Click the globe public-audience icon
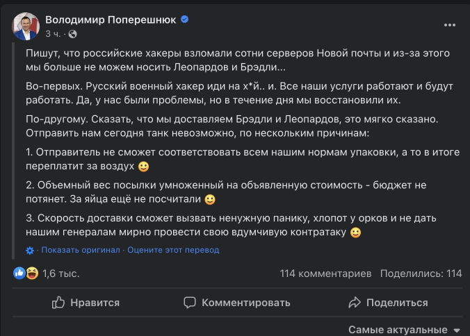 tap(73, 34)
